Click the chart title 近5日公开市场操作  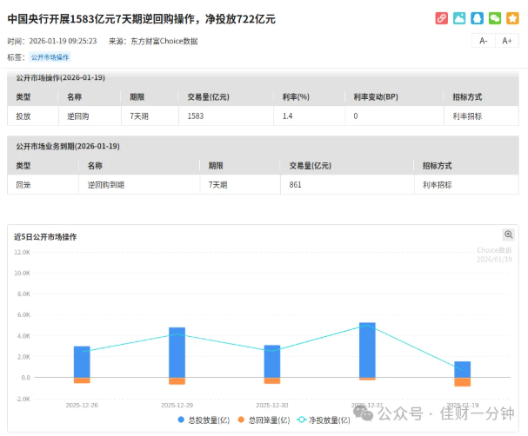45,237
